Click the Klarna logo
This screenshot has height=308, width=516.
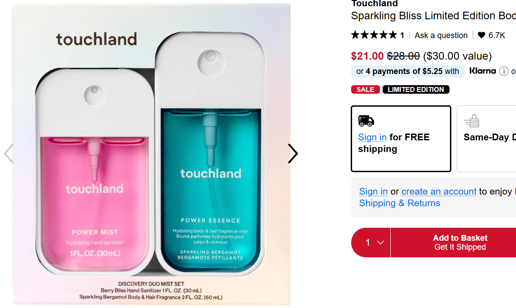coord(482,71)
